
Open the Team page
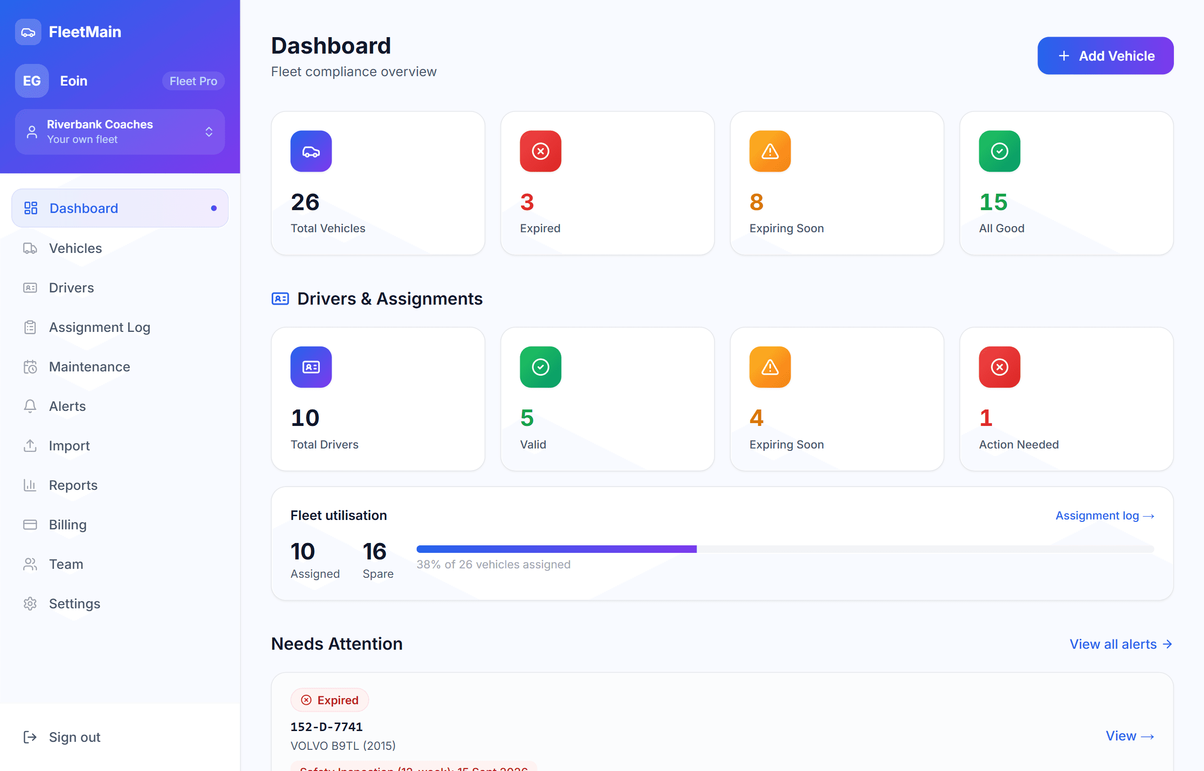pos(120,564)
